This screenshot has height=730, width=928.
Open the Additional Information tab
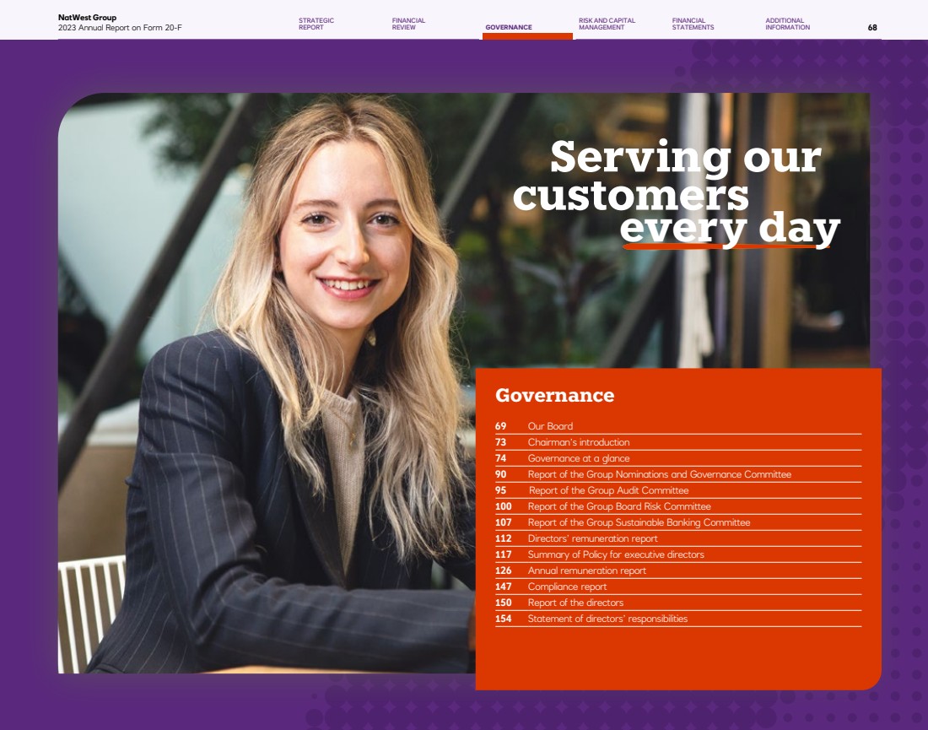pyautogui.click(x=787, y=24)
